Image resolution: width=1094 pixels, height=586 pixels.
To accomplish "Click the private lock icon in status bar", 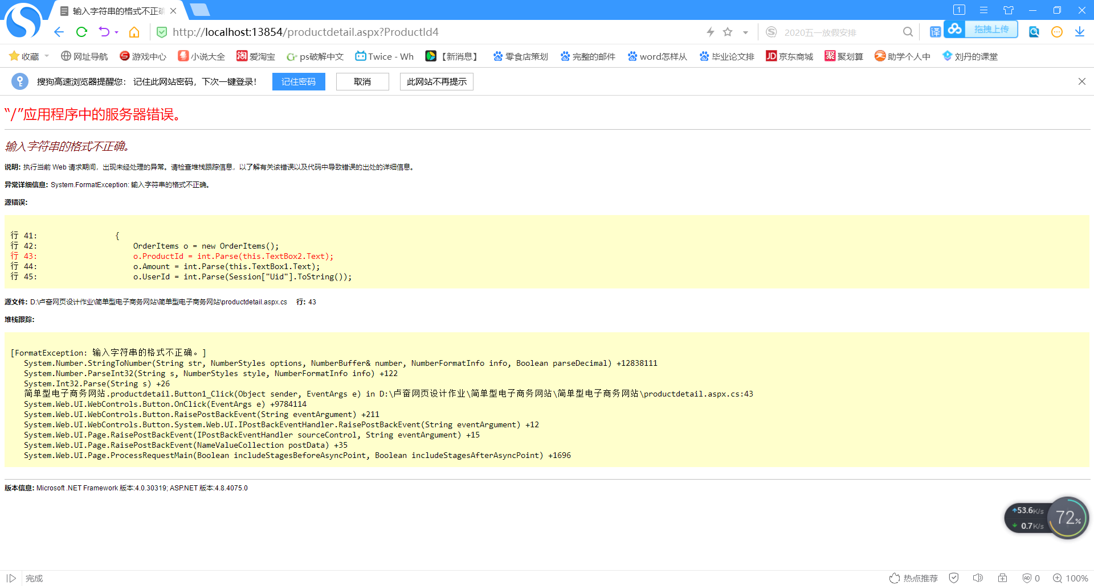I will coord(1002,578).
